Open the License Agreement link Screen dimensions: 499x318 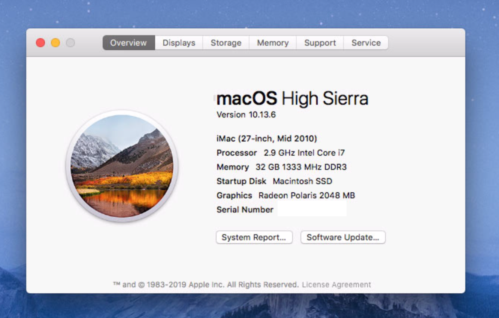point(336,285)
